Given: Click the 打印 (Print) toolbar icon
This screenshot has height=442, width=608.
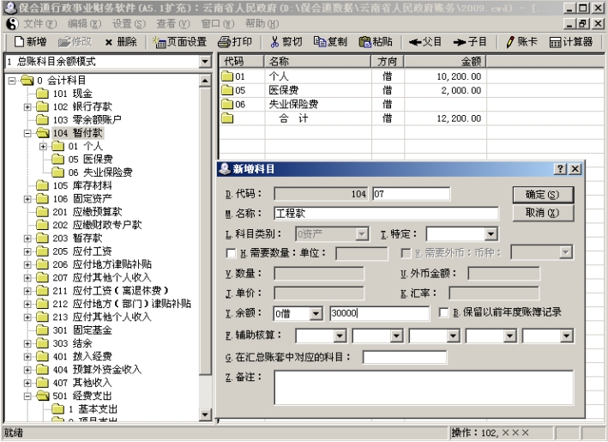Looking at the screenshot, I should (235, 41).
